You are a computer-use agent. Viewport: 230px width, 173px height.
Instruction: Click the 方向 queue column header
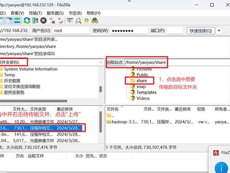click(20, 156)
